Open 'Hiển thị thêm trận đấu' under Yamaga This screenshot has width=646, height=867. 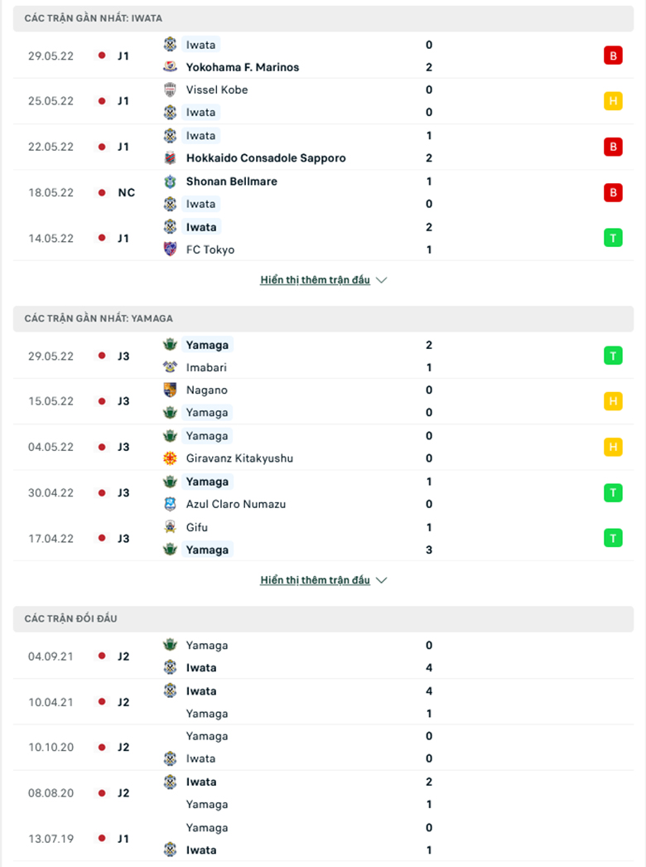point(315,580)
